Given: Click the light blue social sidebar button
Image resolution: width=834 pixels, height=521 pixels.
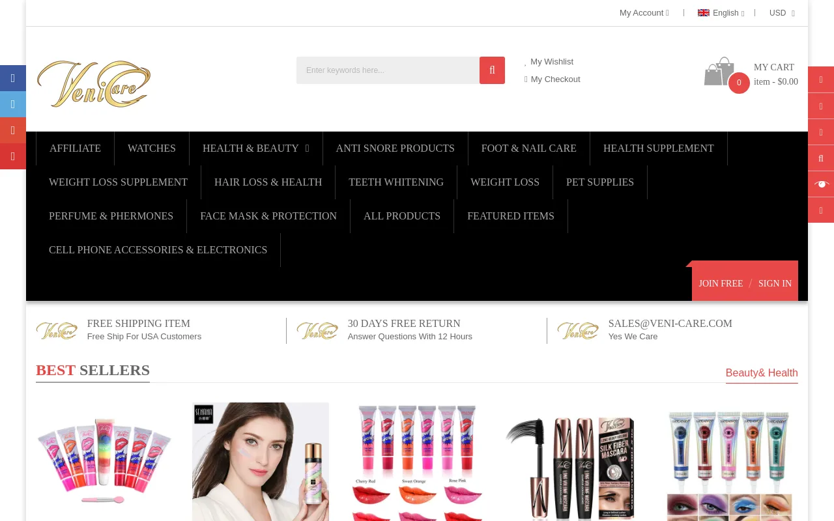Looking at the screenshot, I should click(12, 104).
